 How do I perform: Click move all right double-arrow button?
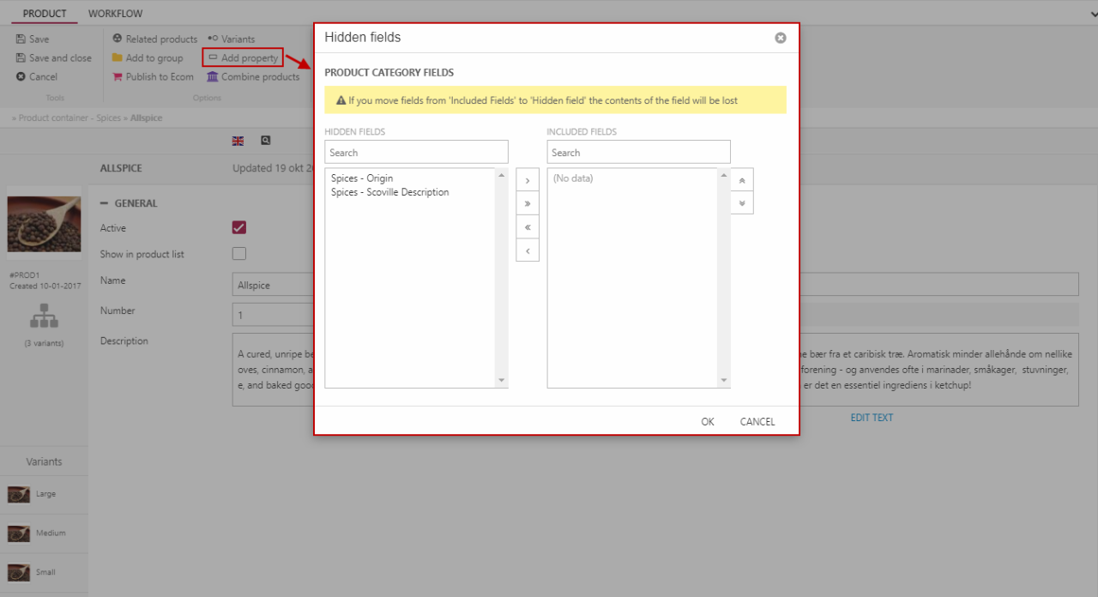pyautogui.click(x=527, y=204)
